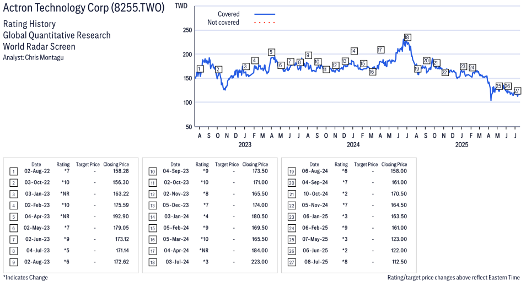Click chart marker 2 near October 2022
Viewport: 526px width, 281px height.
(218, 69)
